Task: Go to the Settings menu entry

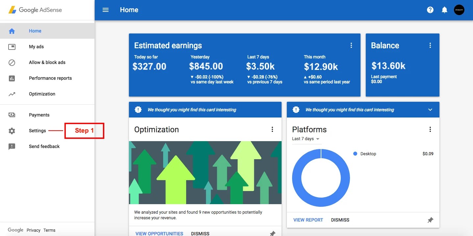Action: coord(37,130)
